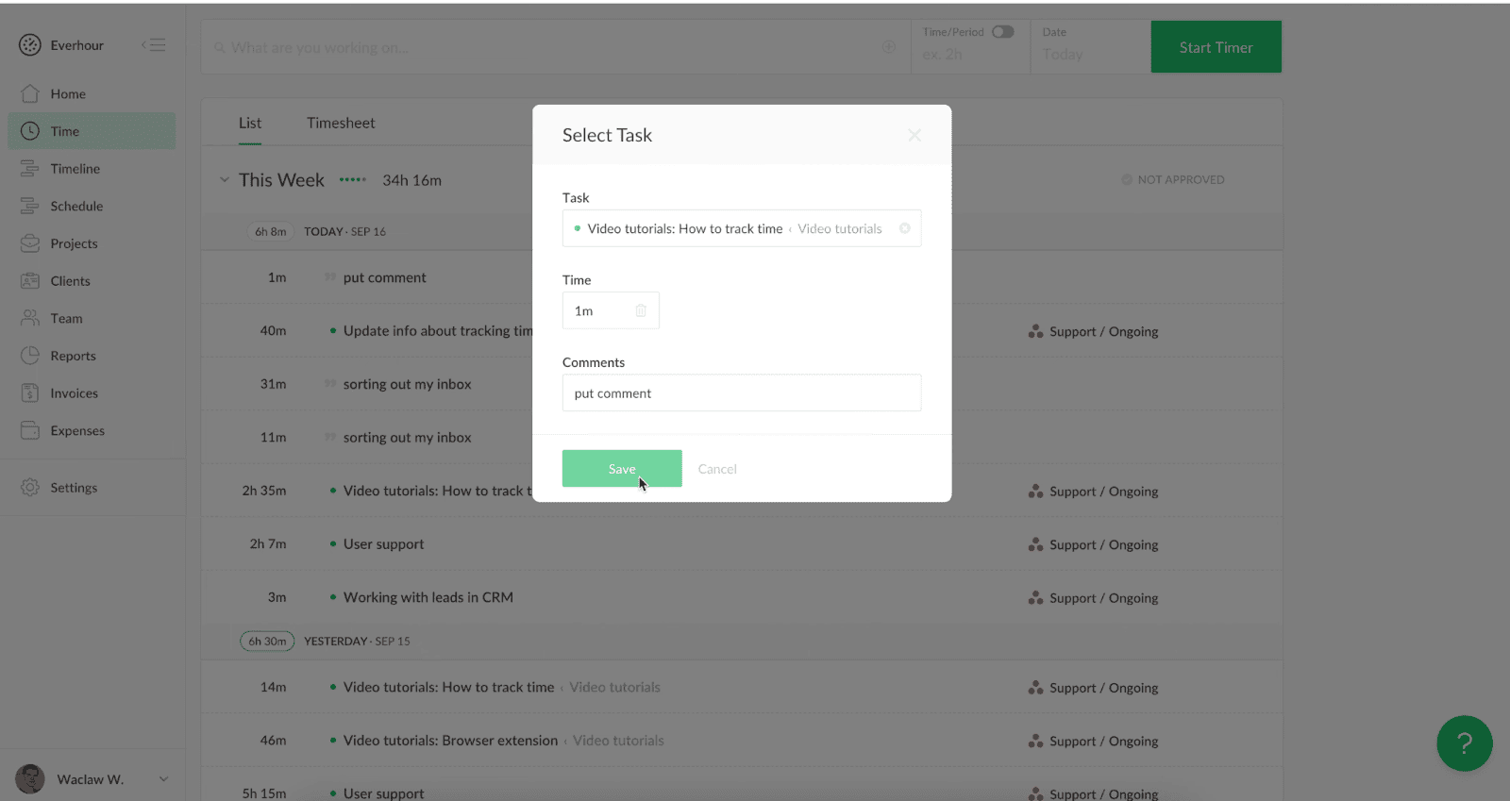Click the Comments input field

[741, 393]
